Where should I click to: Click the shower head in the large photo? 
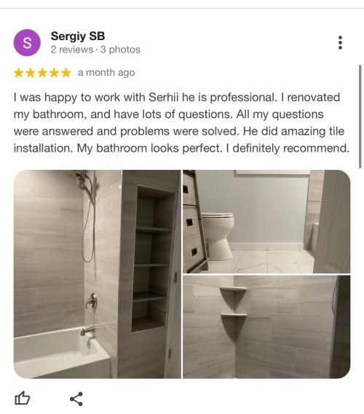pyautogui.click(x=82, y=179)
